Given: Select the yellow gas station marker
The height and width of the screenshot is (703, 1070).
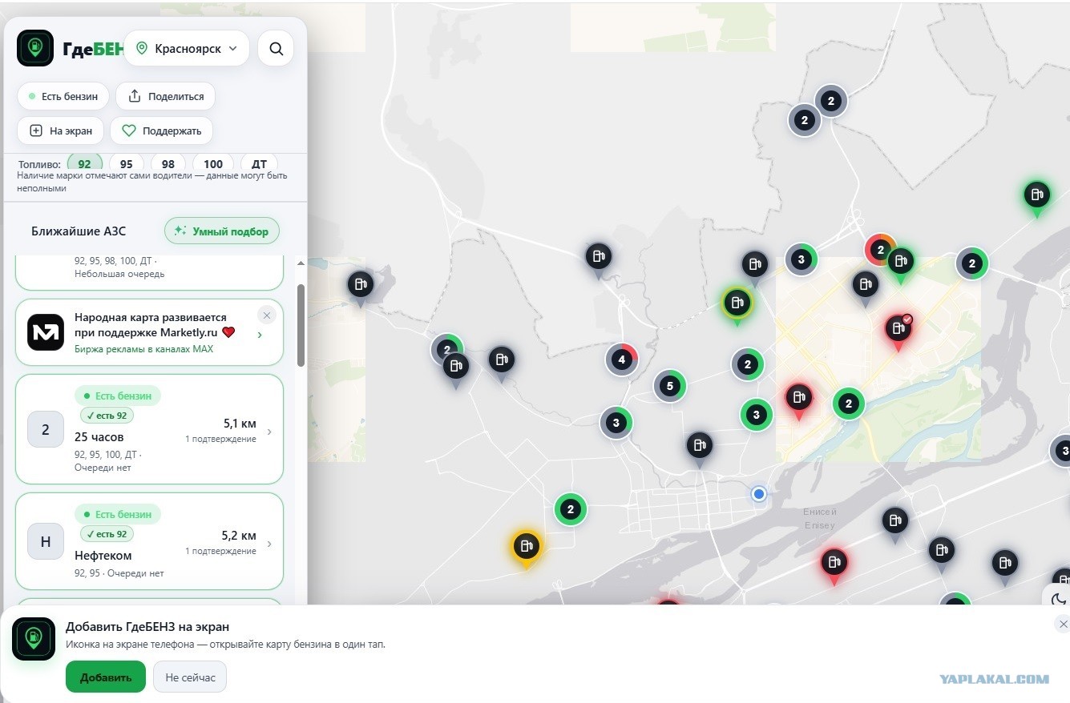Looking at the screenshot, I should [x=526, y=548].
